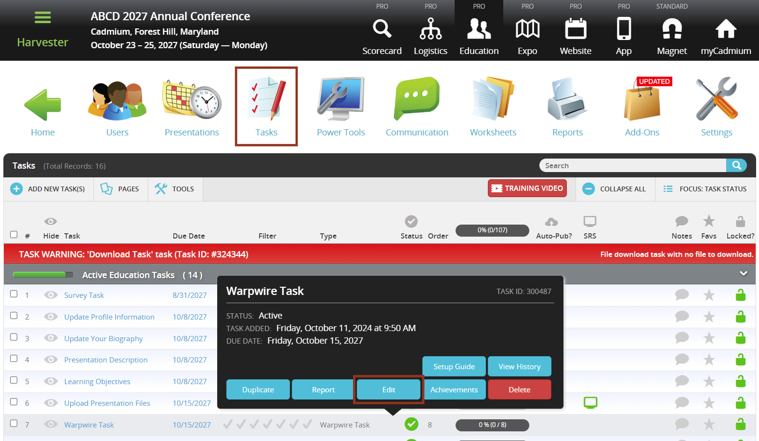This screenshot has height=441, width=759.
Task: Click the SRS monitor header icon
Action: point(590,221)
